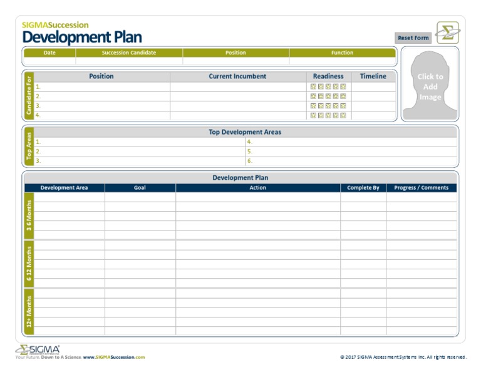481x372 pixels.
Task: Click Timeline field in row 1
Action: click(x=374, y=87)
